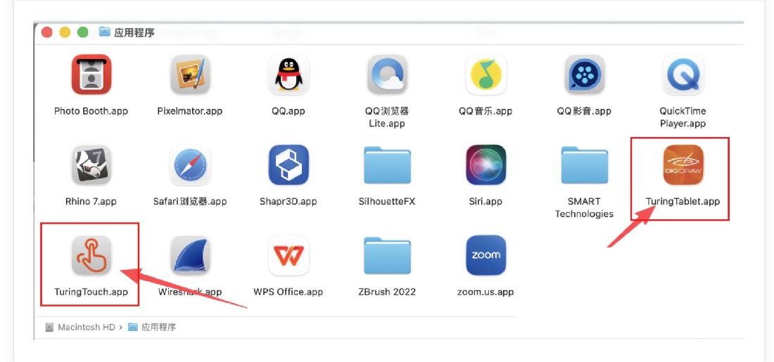Open the Shapr3D app icon
774x362 pixels.
click(288, 165)
